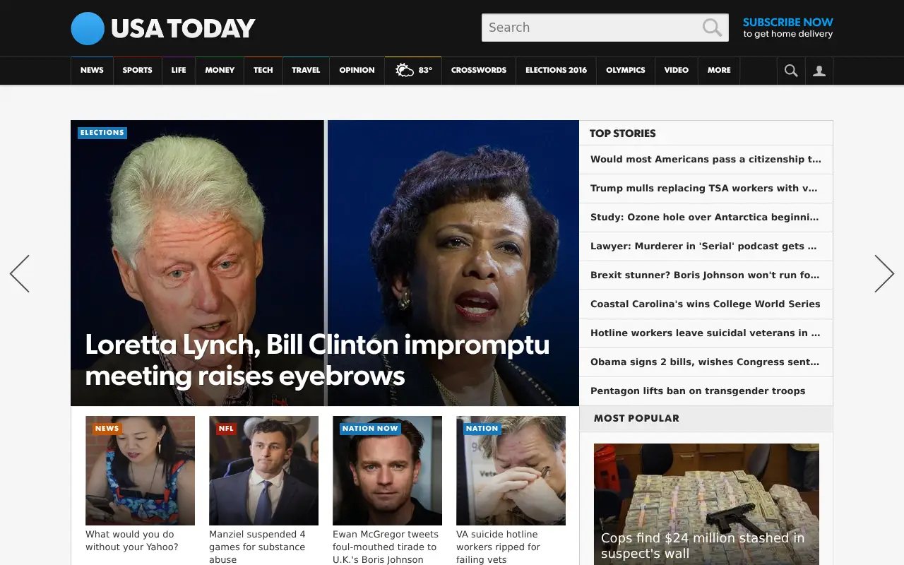The height and width of the screenshot is (565, 904).
Task: Open story about Americans passing citizenship test
Action: [x=706, y=160]
